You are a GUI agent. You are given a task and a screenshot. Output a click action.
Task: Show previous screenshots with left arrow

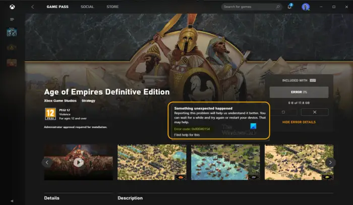(x=47, y=162)
